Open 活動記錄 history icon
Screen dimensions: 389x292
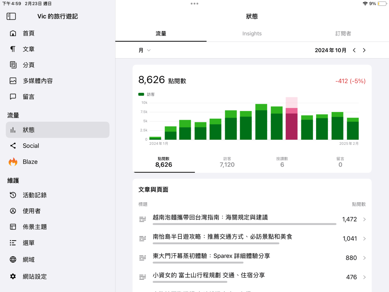pos(13,195)
